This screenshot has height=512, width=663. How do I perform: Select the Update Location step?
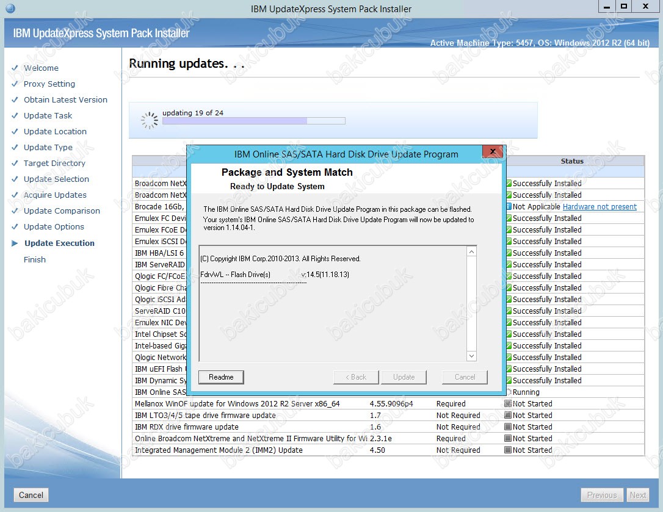click(55, 131)
